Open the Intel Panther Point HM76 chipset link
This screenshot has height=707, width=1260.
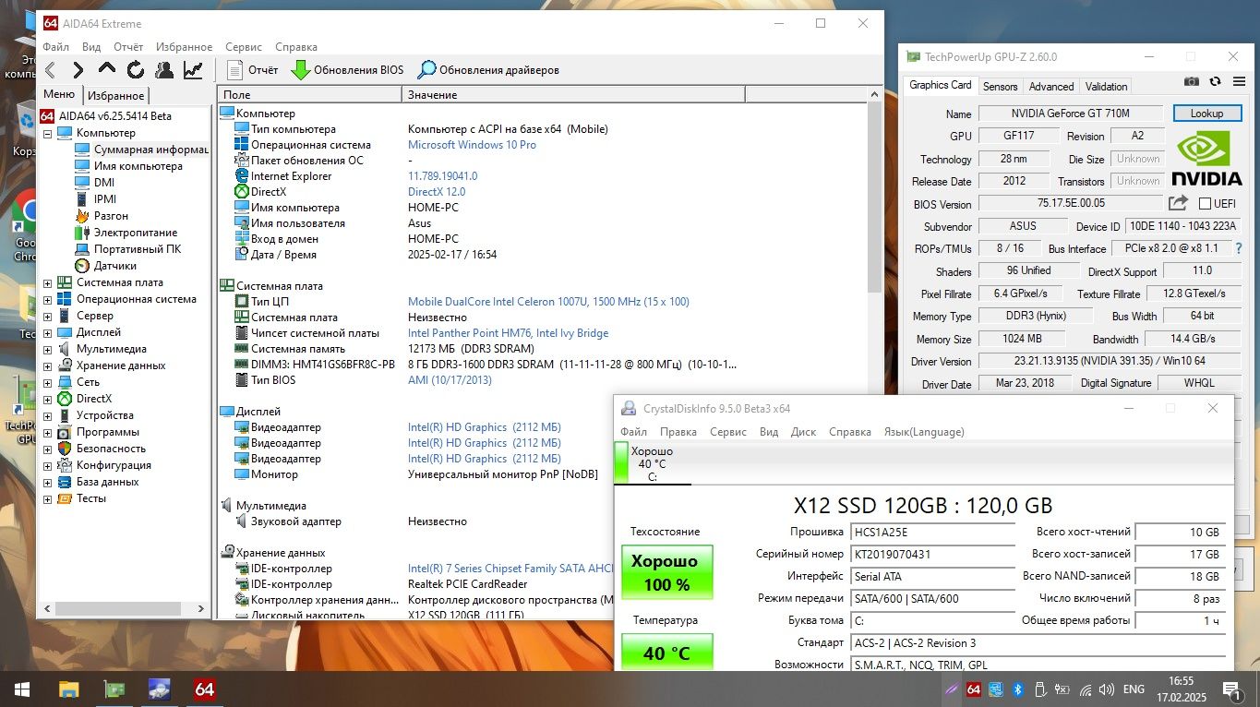(509, 333)
